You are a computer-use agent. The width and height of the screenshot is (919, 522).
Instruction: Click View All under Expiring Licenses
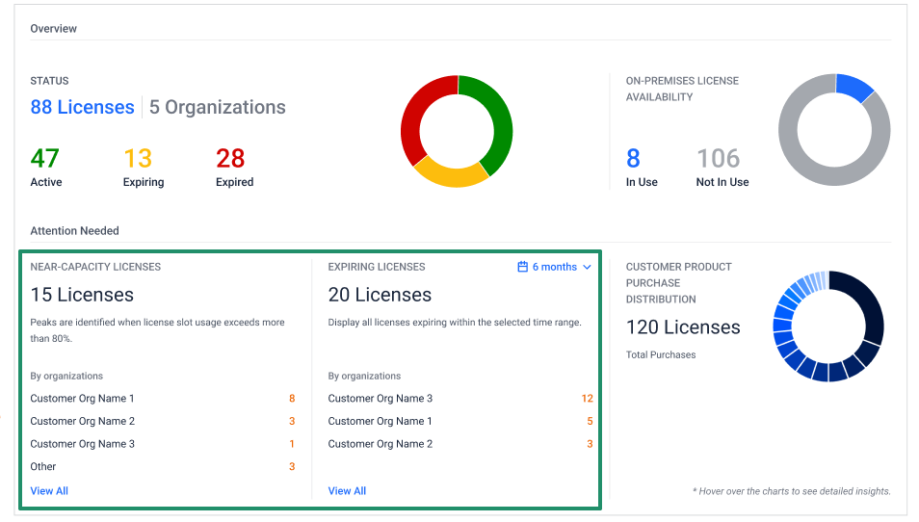(347, 491)
